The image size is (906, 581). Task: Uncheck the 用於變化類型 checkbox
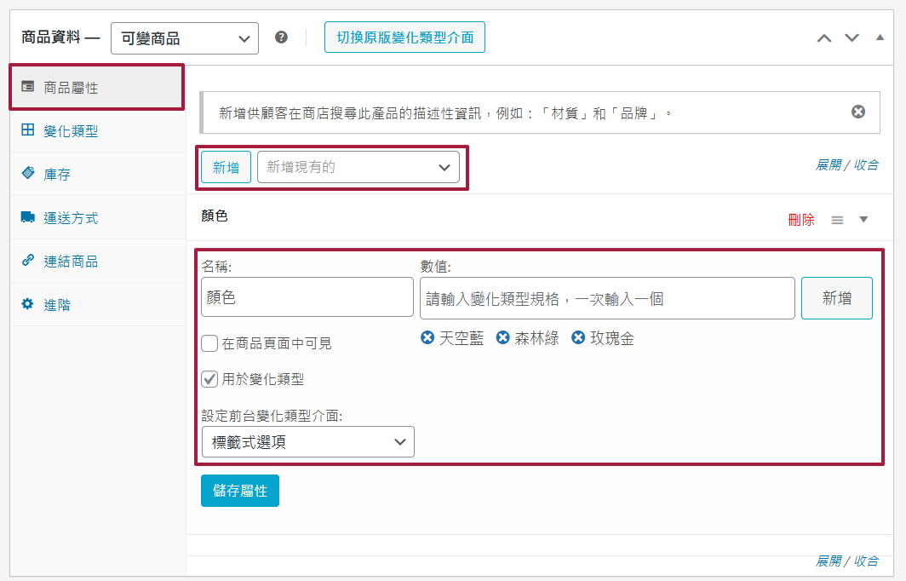tap(209, 379)
